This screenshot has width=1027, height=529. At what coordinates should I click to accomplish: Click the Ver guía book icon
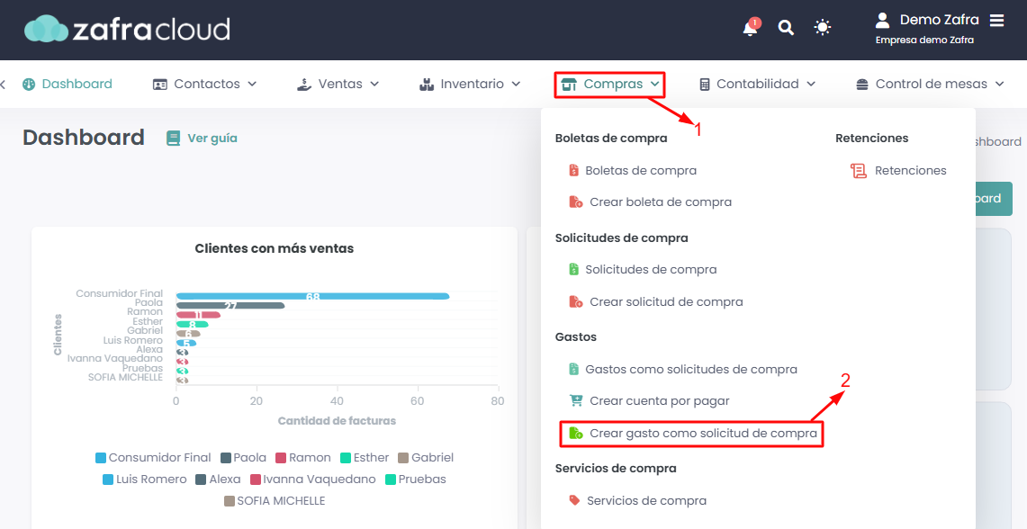click(173, 139)
